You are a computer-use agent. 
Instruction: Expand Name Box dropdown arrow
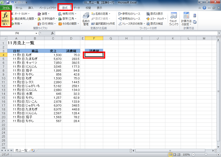point(36,33)
